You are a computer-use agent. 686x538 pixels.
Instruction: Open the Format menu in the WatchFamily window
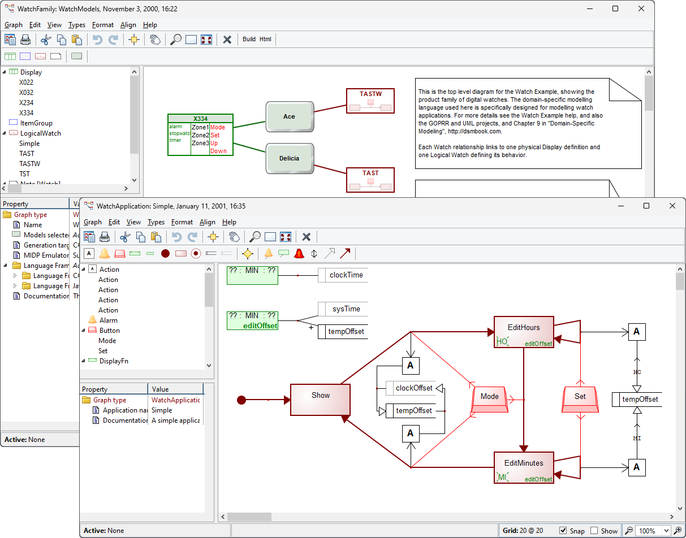103,25
